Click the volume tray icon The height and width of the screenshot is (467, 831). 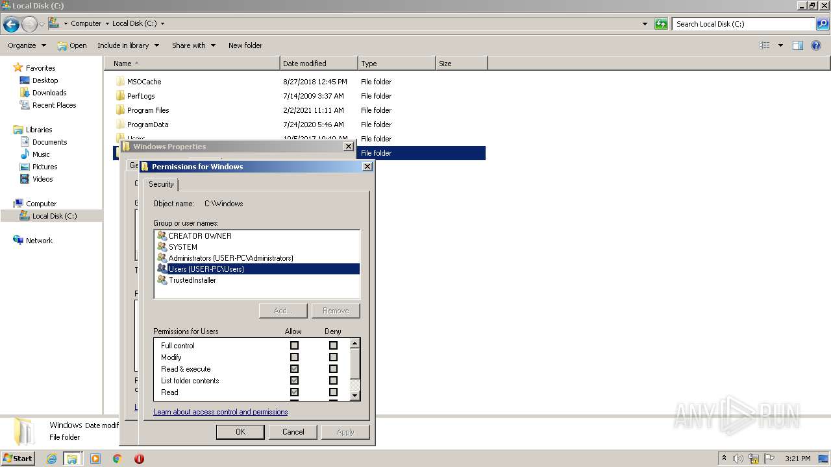[738, 459]
